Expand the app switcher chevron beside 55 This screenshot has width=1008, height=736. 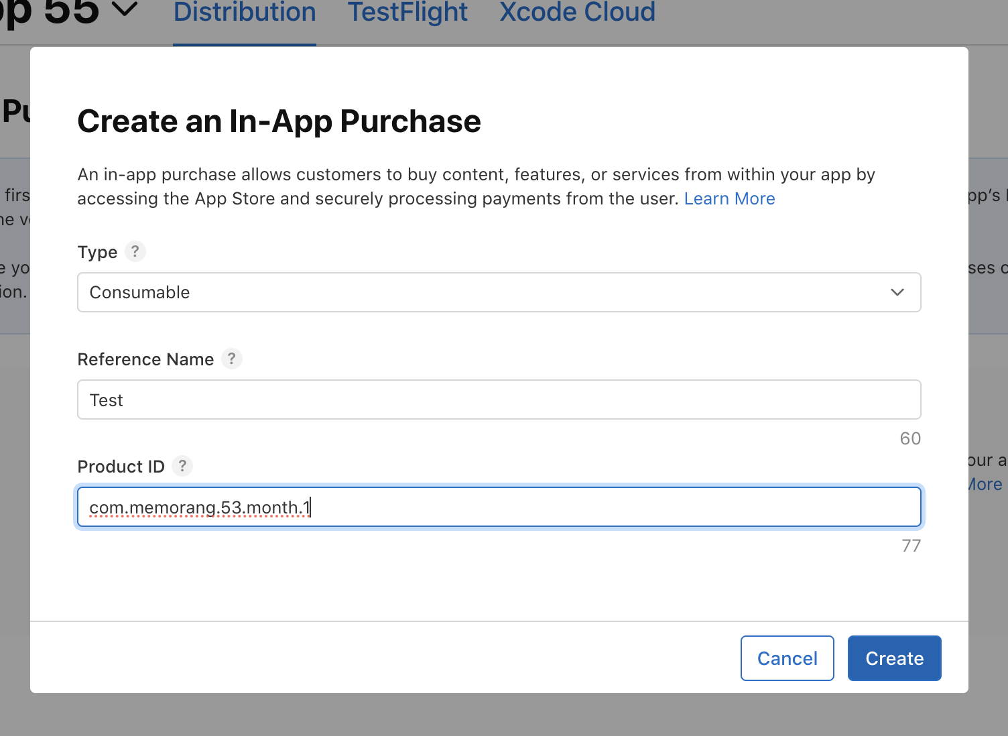pos(124,11)
